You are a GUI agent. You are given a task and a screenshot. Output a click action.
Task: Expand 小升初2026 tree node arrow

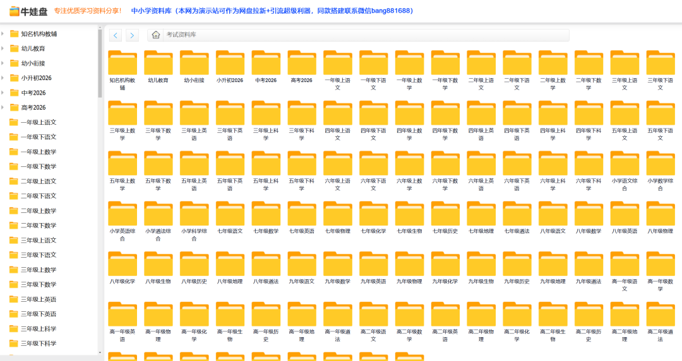click(x=3, y=78)
